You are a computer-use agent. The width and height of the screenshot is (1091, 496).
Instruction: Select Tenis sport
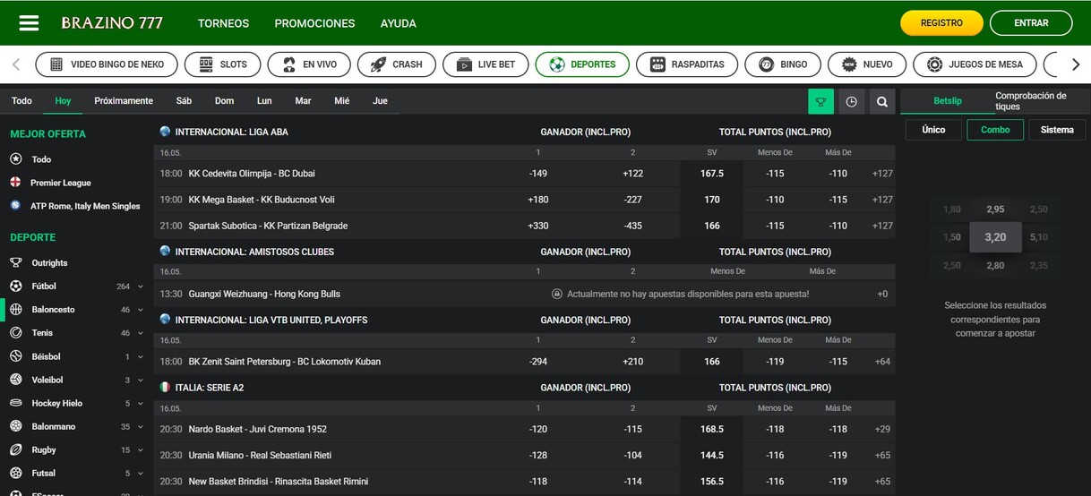tap(42, 333)
